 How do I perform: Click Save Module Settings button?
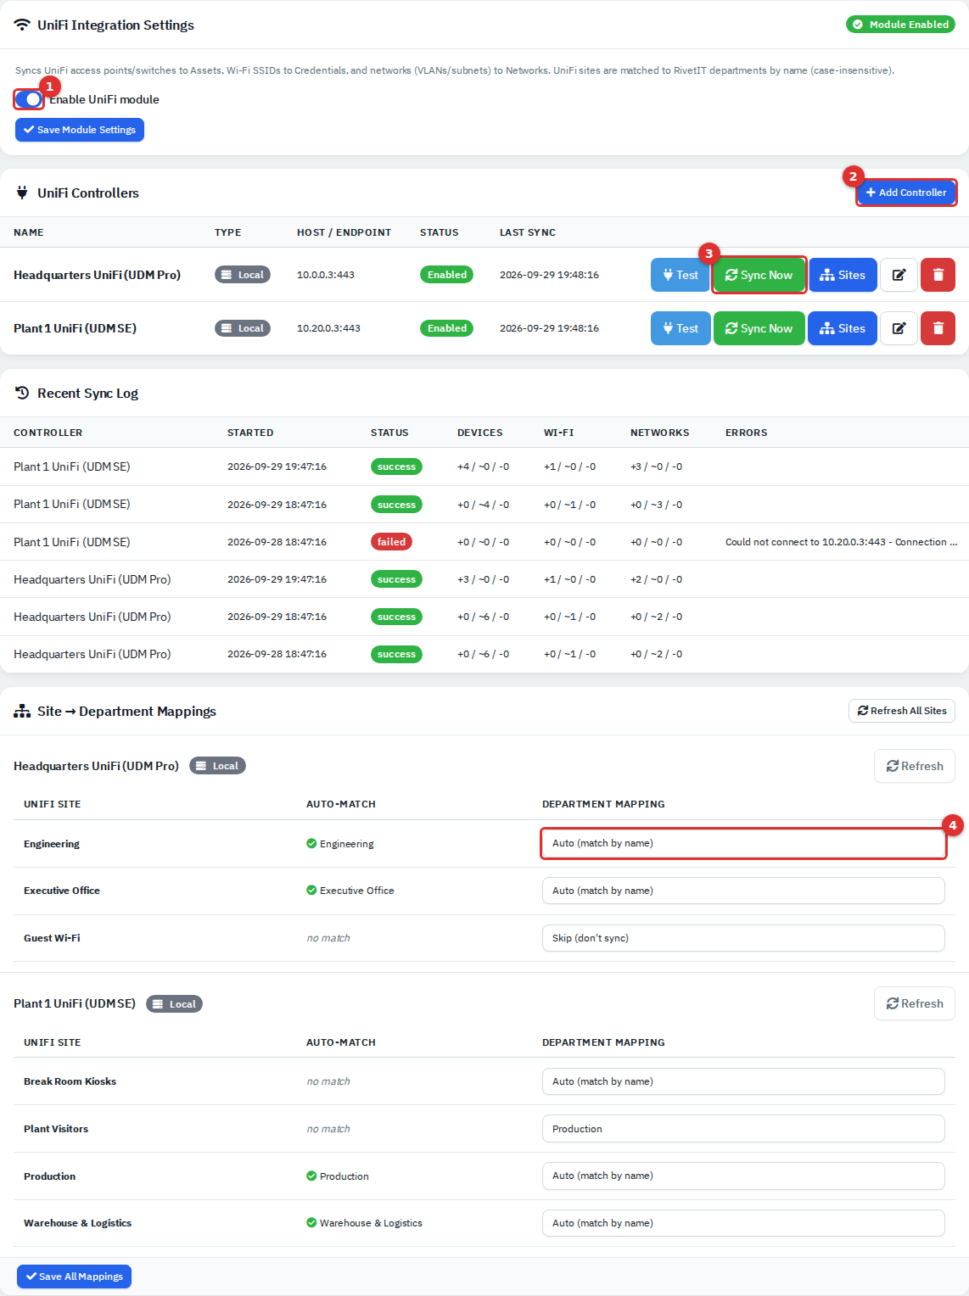click(80, 130)
